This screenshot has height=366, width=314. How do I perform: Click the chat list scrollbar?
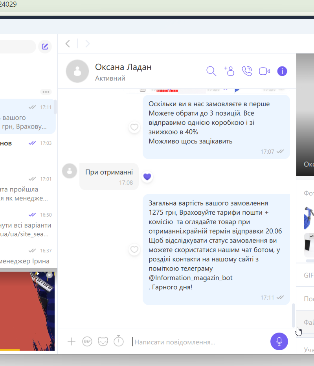pos(55,107)
